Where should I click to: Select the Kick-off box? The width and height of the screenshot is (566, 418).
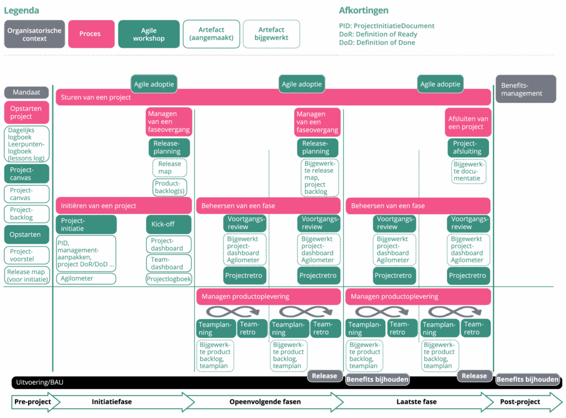point(168,224)
